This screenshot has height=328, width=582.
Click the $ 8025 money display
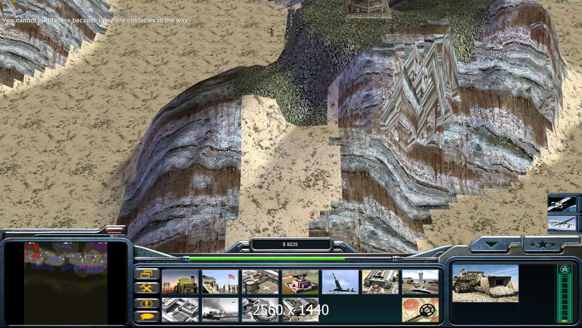point(290,244)
